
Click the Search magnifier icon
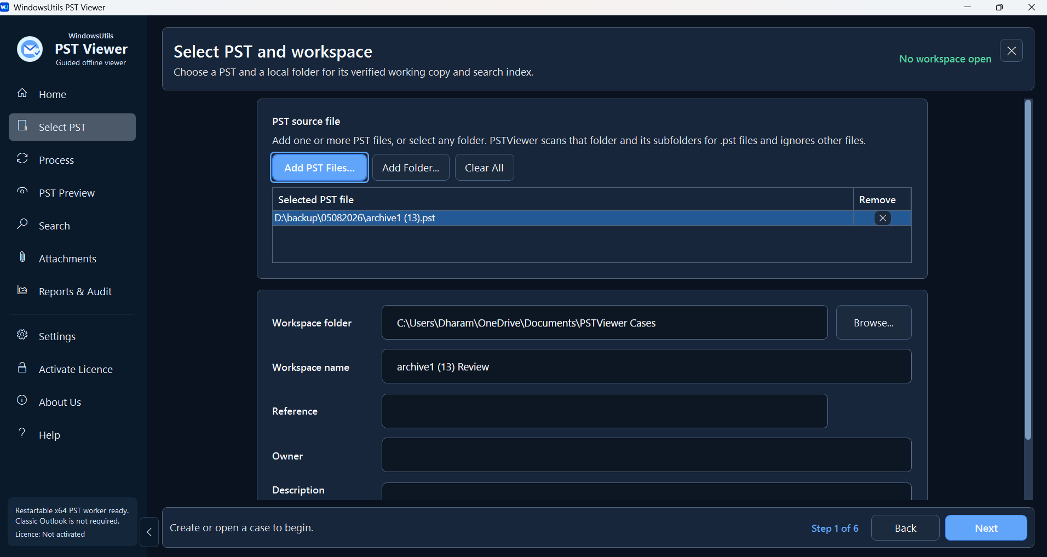click(x=22, y=224)
